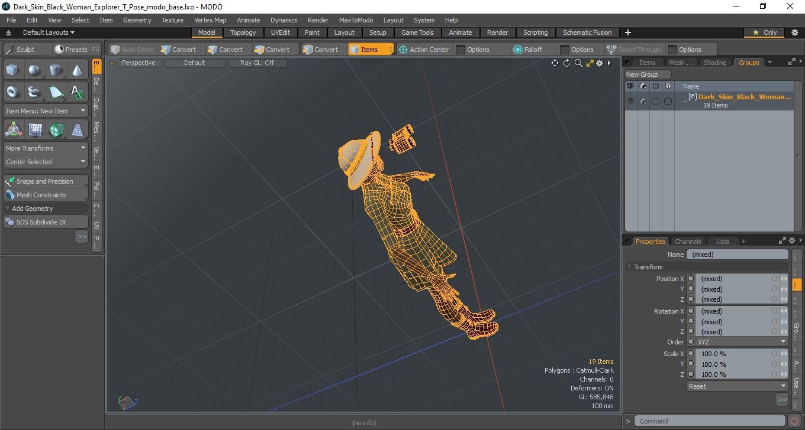Screen dimensions: 805x430
Task: Activate the soft deform grid tool
Action: coord(34,130)
